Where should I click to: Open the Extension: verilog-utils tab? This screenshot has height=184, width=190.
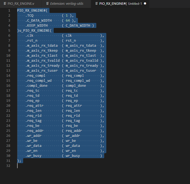coord(66,4)
